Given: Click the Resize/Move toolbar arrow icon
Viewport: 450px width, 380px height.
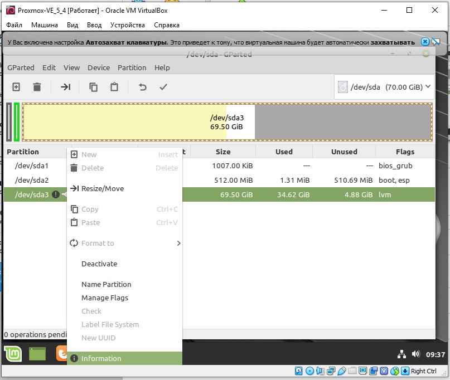Looking at the screenshot, I should tap(66, 87).
